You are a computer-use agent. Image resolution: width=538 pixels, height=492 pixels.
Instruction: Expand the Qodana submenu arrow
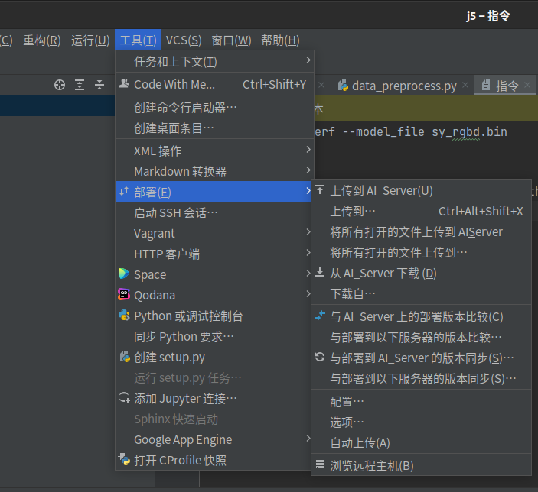308,294
